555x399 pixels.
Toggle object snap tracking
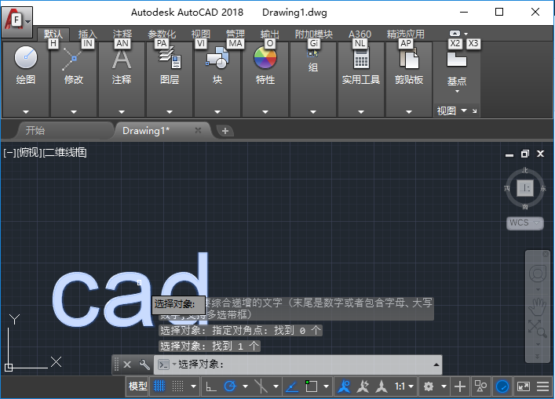pos(292,386)
